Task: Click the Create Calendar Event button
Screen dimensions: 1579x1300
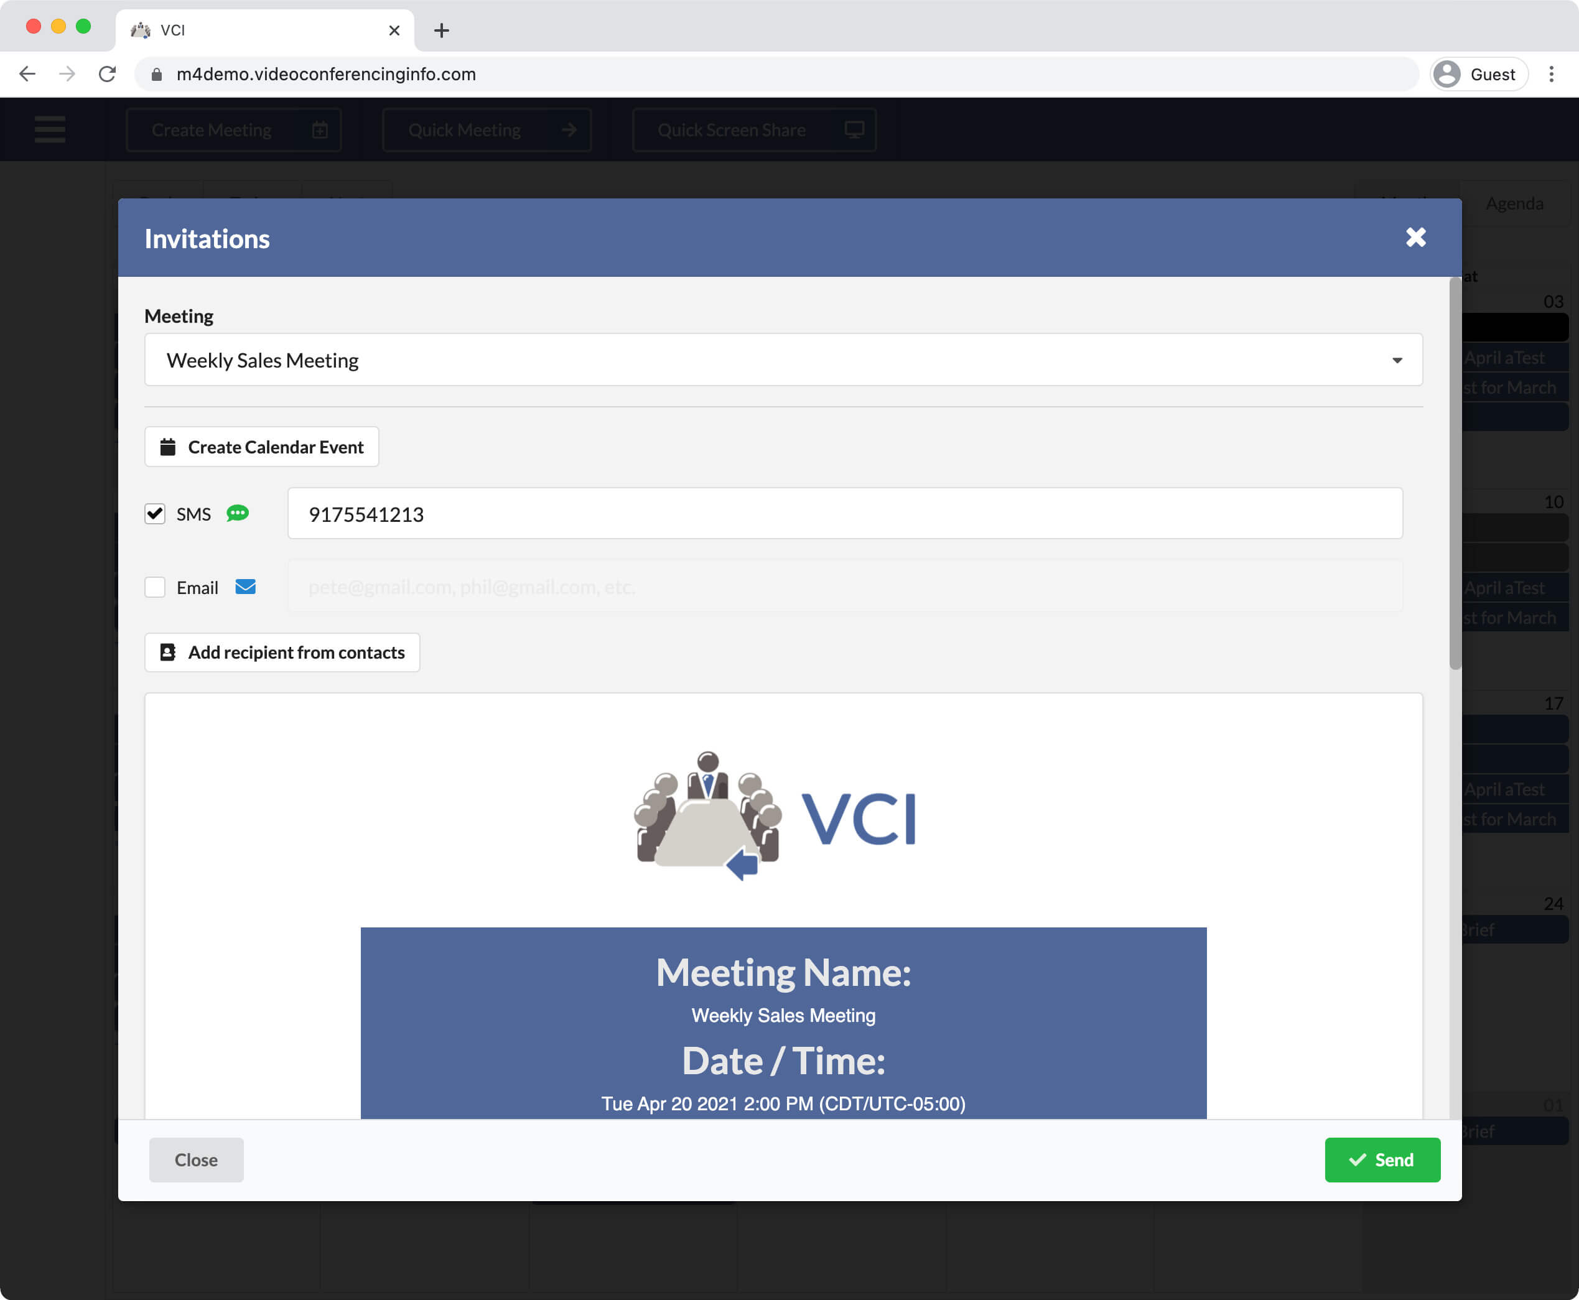Action: tap(261, 447)
